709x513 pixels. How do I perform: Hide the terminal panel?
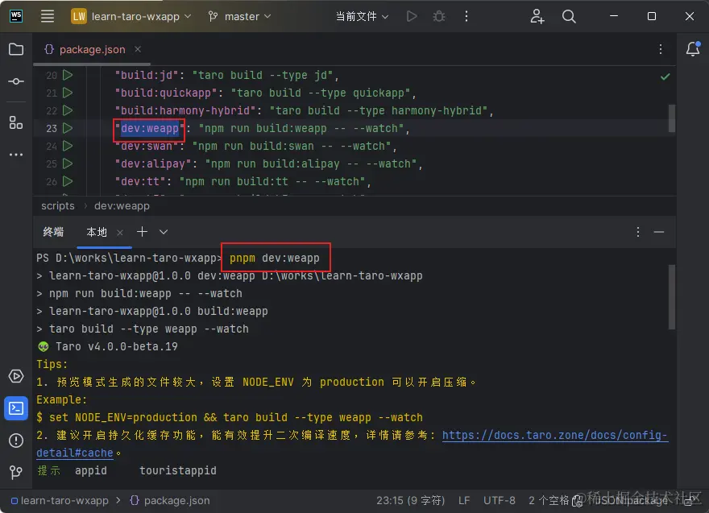click(x=659, y=232)
